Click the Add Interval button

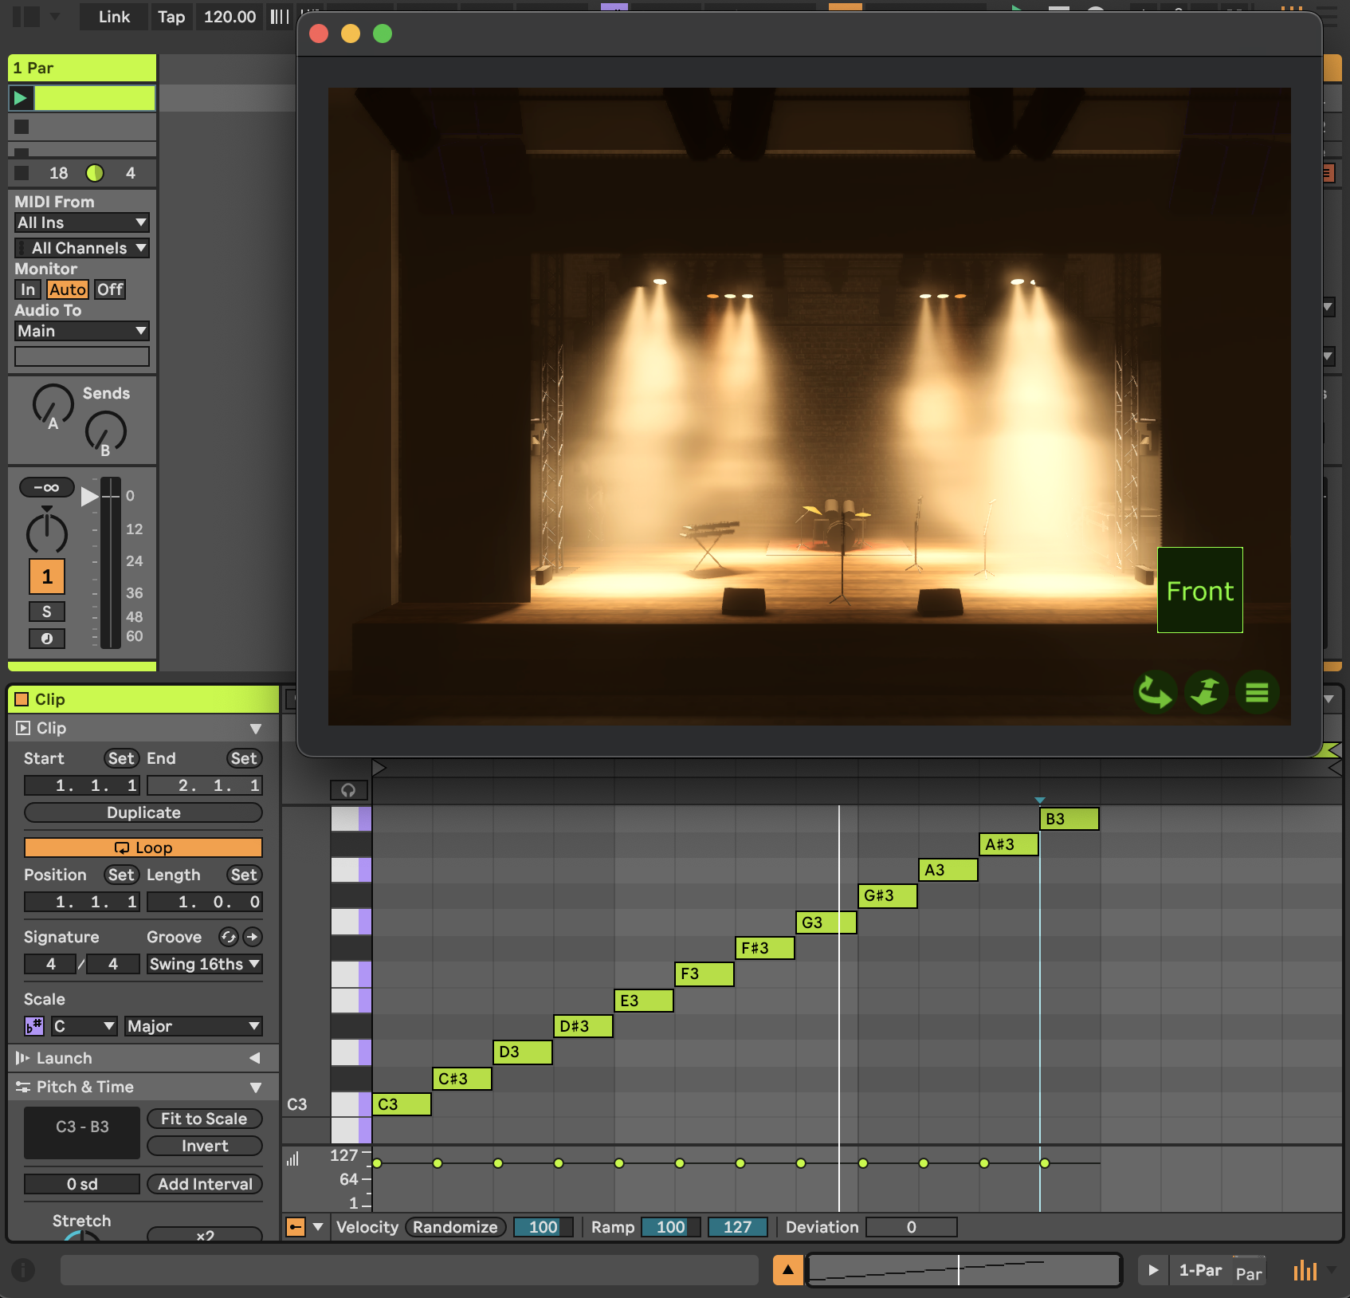pos(205,1184)
